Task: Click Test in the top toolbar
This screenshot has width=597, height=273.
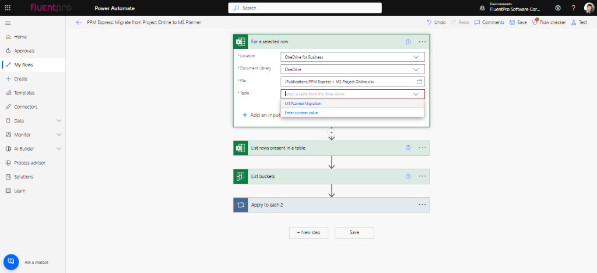Action: pos(579,23)
